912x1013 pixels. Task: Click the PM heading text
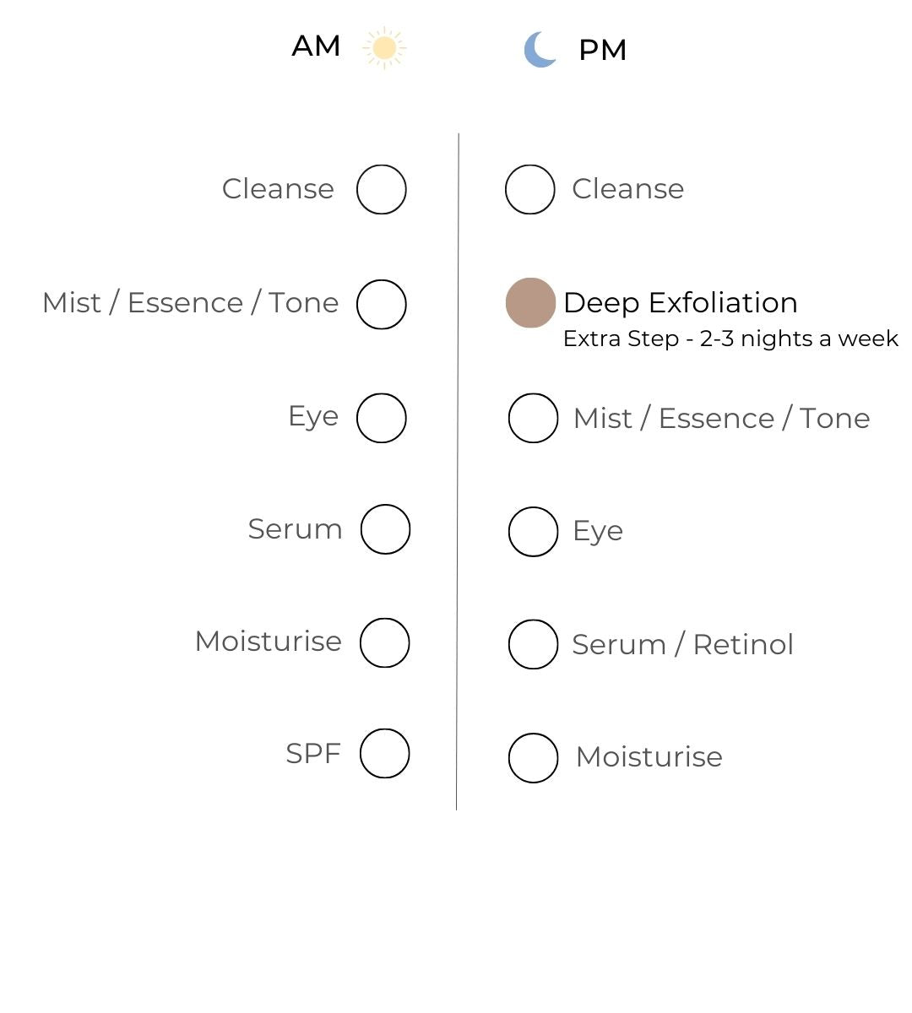click(x=602, y=51)
